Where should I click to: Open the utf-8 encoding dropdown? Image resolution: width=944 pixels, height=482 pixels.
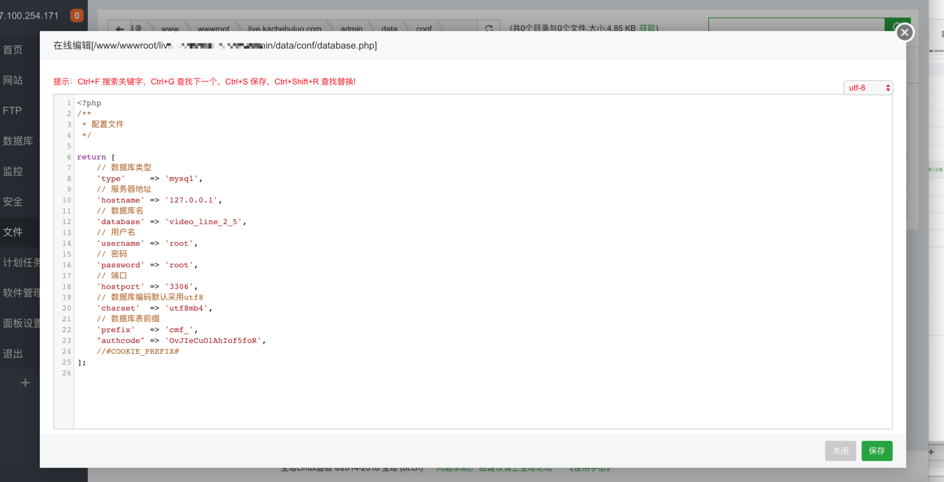point(868,88)
